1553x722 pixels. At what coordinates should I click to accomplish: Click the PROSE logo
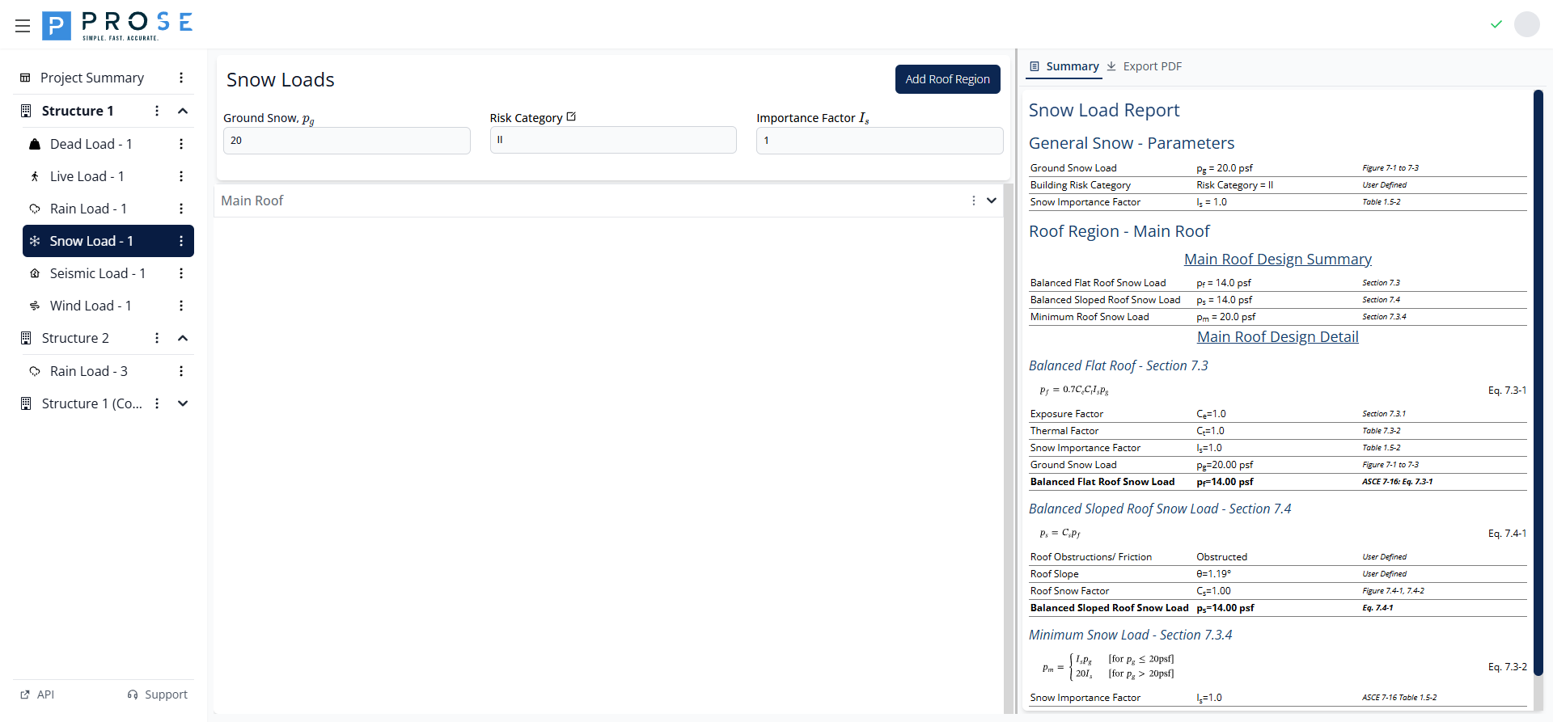[117, 26]
